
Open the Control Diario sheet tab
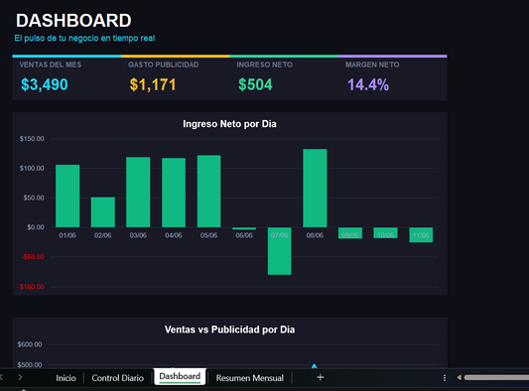tap(117, 378)
